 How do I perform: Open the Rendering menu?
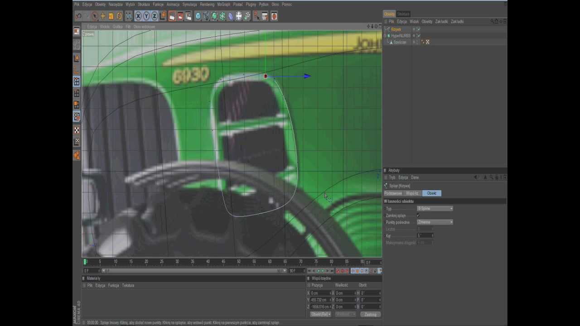tap(207, 5)
